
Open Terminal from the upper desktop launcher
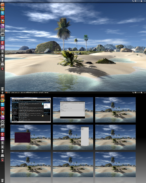[x=2, y=34]
